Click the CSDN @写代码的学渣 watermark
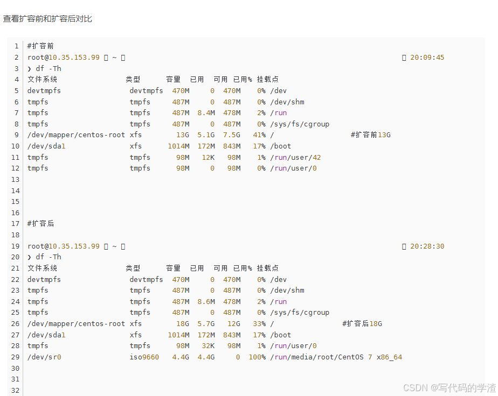Image resolution: width=498 pixels, height=396 pixels. point(448,387)
